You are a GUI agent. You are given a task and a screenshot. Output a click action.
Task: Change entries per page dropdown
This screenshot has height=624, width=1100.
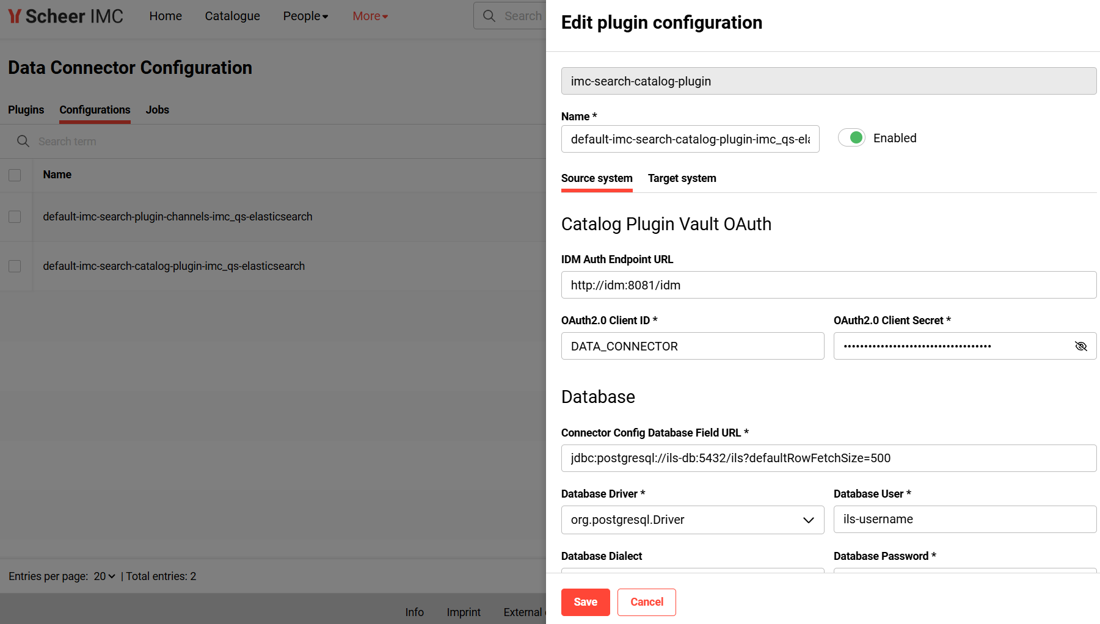(104, 576)
